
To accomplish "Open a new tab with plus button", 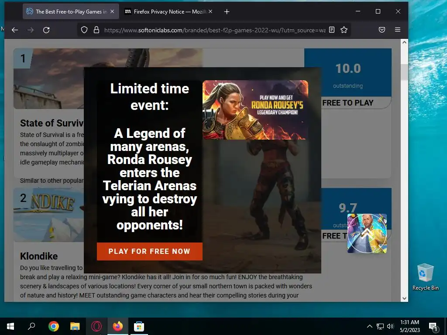I will click(x=227, y=12).
